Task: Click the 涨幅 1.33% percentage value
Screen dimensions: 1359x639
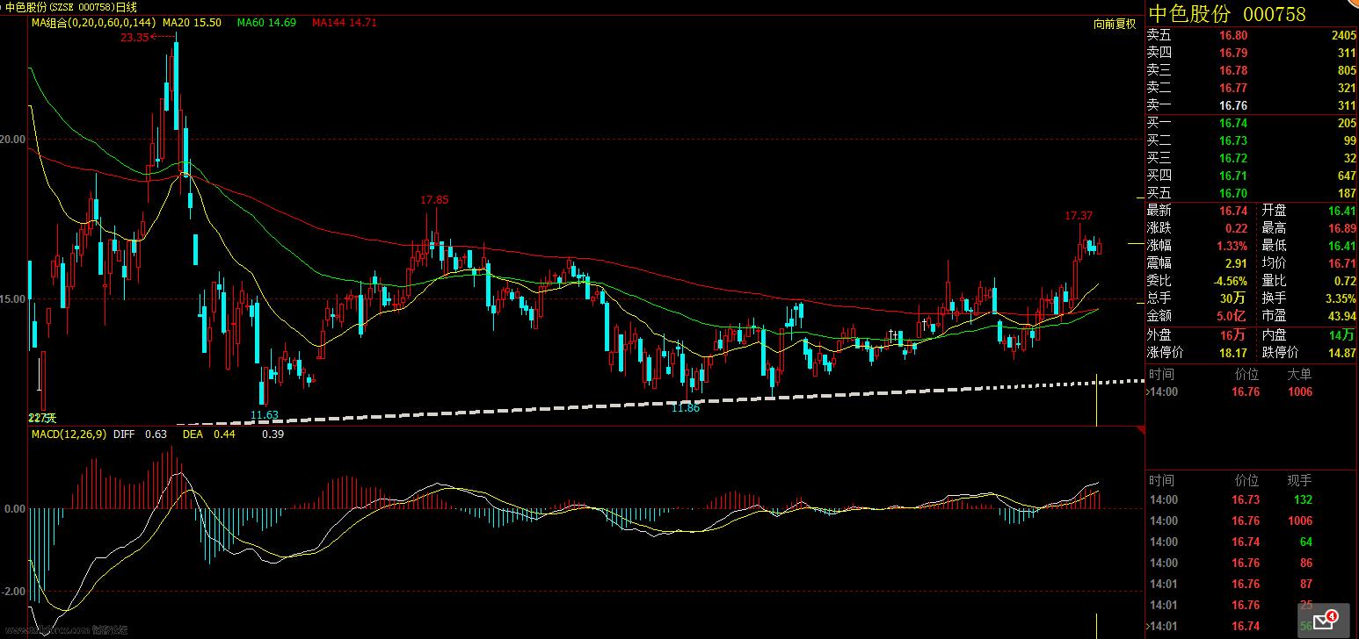Action: tap(1231, 246)
